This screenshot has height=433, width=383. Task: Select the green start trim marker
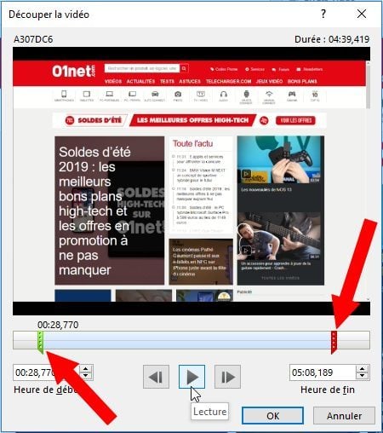(x=41, y=342)
